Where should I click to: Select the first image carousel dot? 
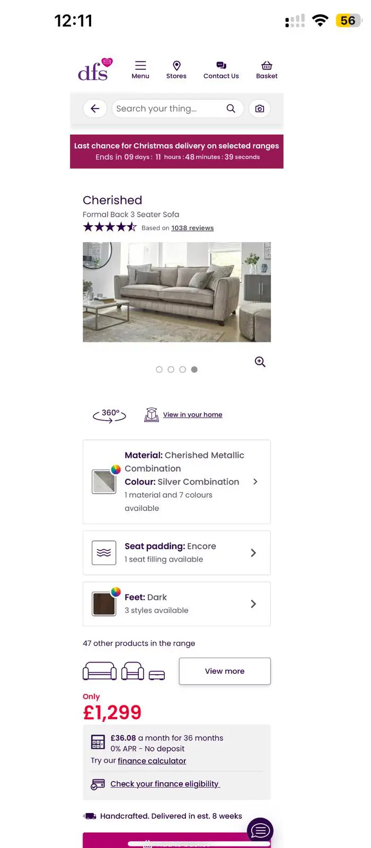click(x=159, y=369)
